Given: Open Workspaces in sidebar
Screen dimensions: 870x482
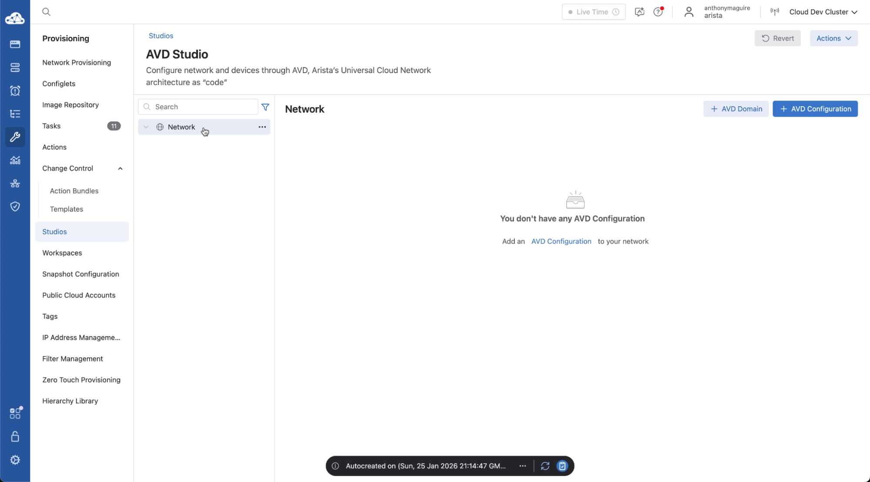Looking at the screenshot, I should pyautogui.click(x=62, y=253).
